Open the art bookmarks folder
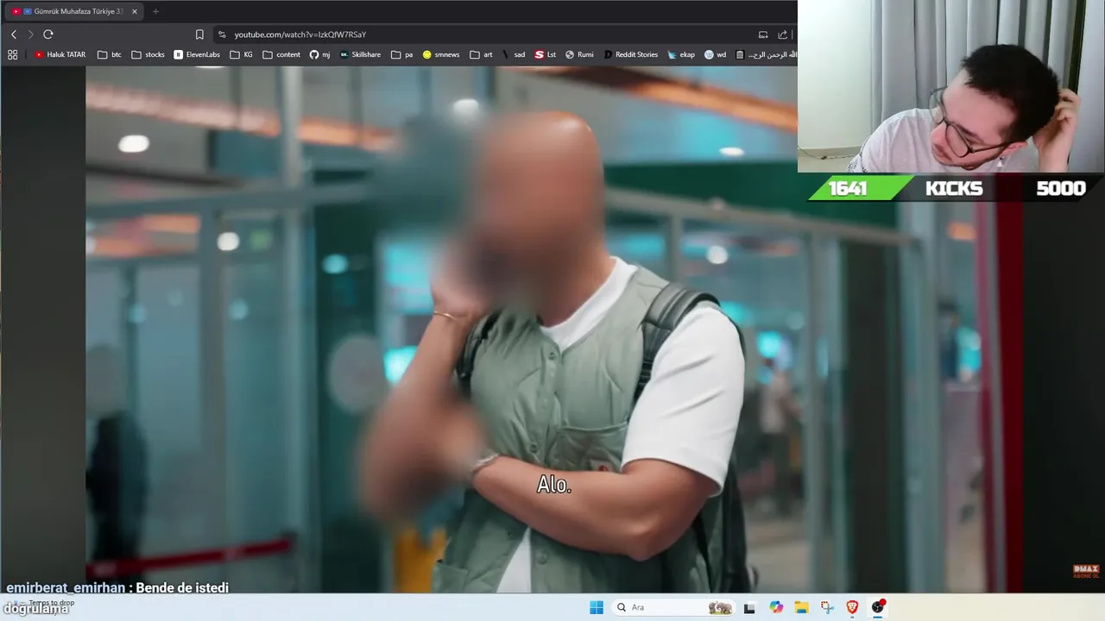Screen dimensions: 1105x621 click(x=482, y=54)
